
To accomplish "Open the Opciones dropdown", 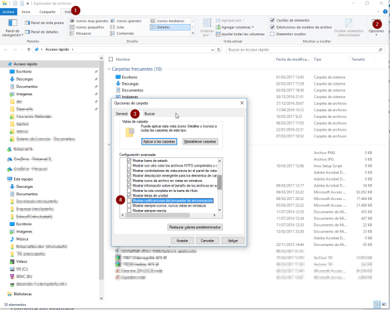I will pyautogui.click(x=377, y=28).
